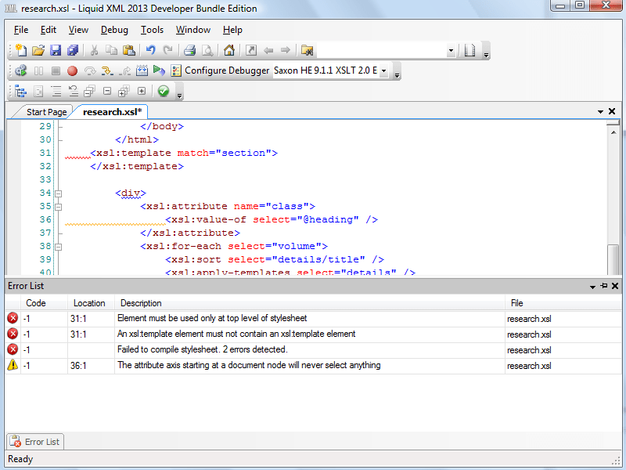
Task: Toggle breakpoint with the red circle
Action: (72, 70)
